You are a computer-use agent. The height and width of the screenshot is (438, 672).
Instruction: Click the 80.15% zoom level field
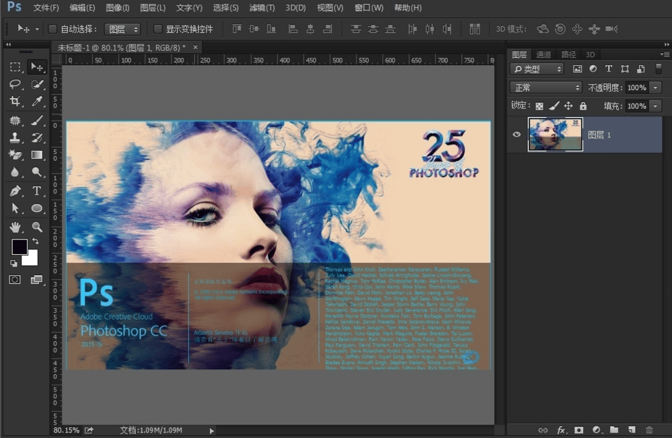point(67,430)
